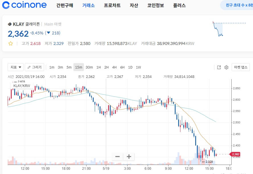Viewport: 253px width, 174px height.
Task: Open the 프로차트 menu
Action: click(112, 5)
